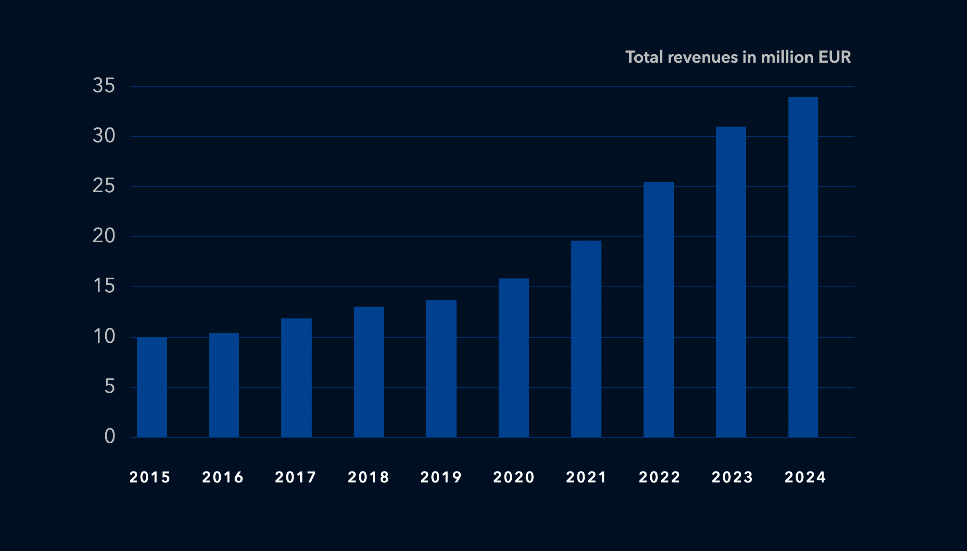967x551 pixels.
Task: Click the 2023 revenue bar
Action: coord(731,282)
